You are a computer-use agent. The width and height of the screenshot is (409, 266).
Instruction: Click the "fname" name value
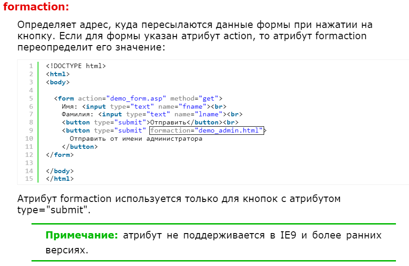point(193,106)
